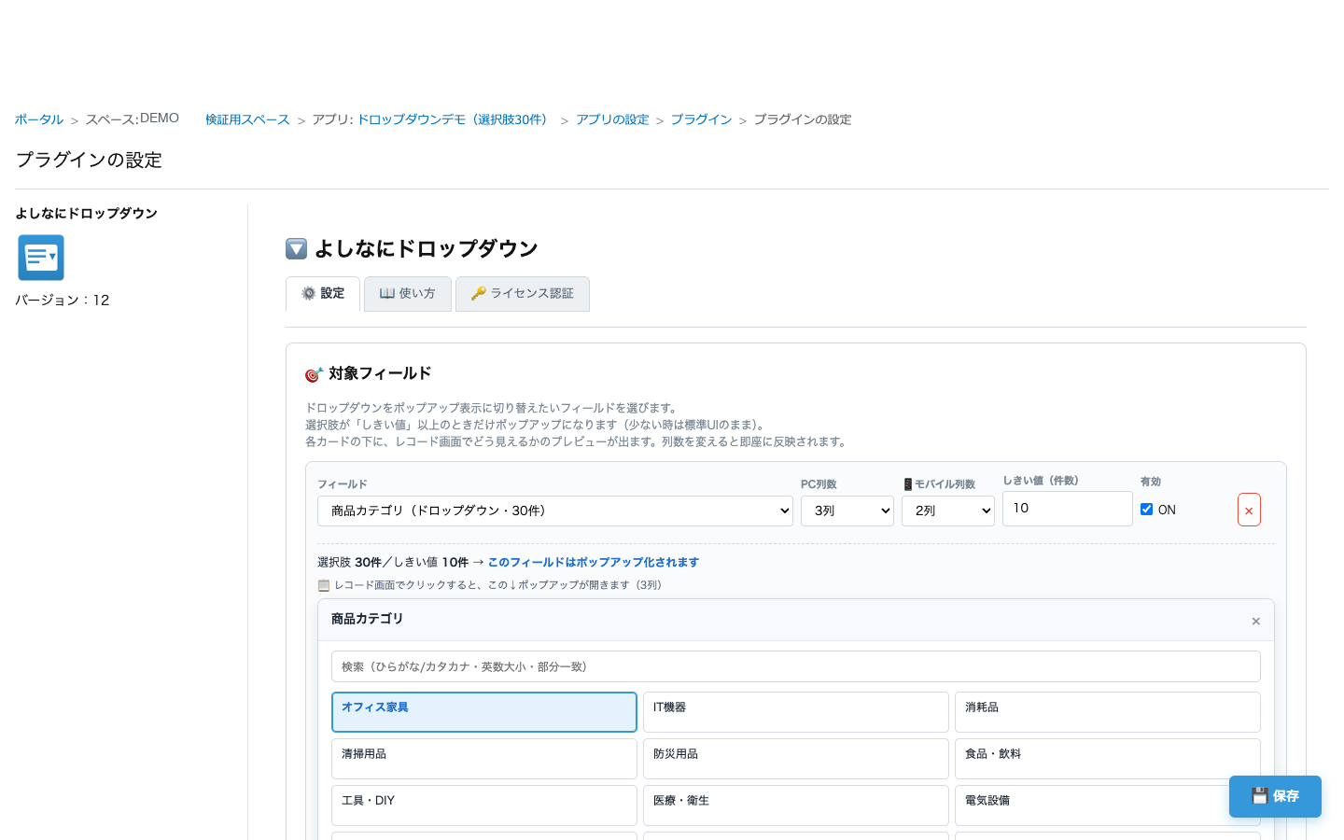Uncheck the 有効 ON checkbox
The image size is (1344, 840).
coord(1146,509)
